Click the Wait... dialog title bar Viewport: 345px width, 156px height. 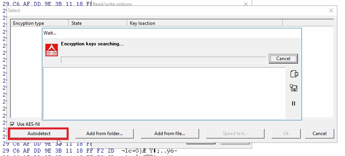[172, 33]
